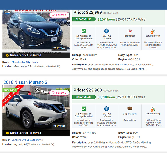Click the CARFAX 1-Owner badge on white Murano
The height and width of the screenshot is (153, 167).
[x=107, y=109]
